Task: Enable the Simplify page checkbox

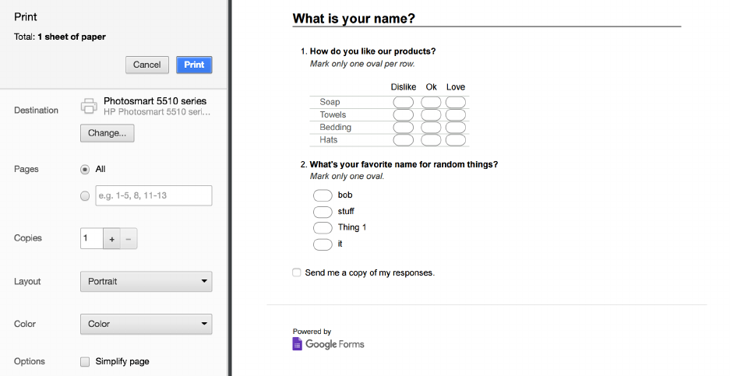Action: click(x=85, y=362)
